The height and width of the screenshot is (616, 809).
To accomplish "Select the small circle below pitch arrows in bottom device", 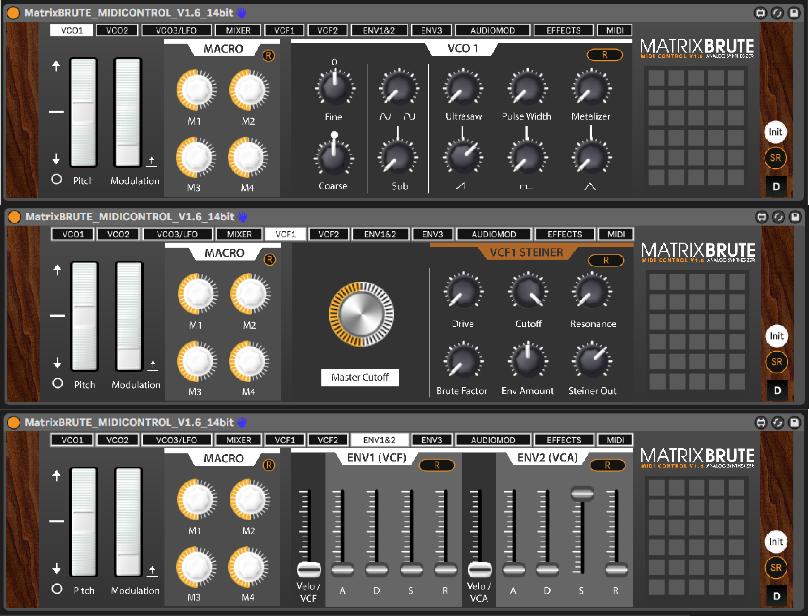I will pos(57,589).
